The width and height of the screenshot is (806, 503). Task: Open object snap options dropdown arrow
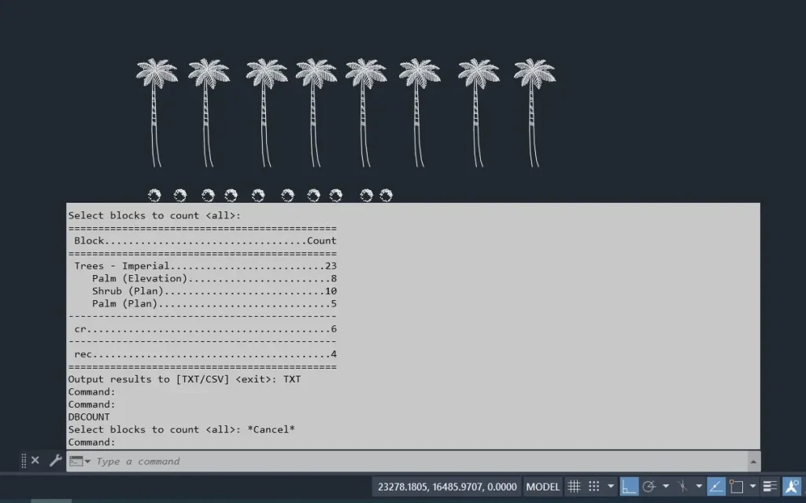click(752, 486)
